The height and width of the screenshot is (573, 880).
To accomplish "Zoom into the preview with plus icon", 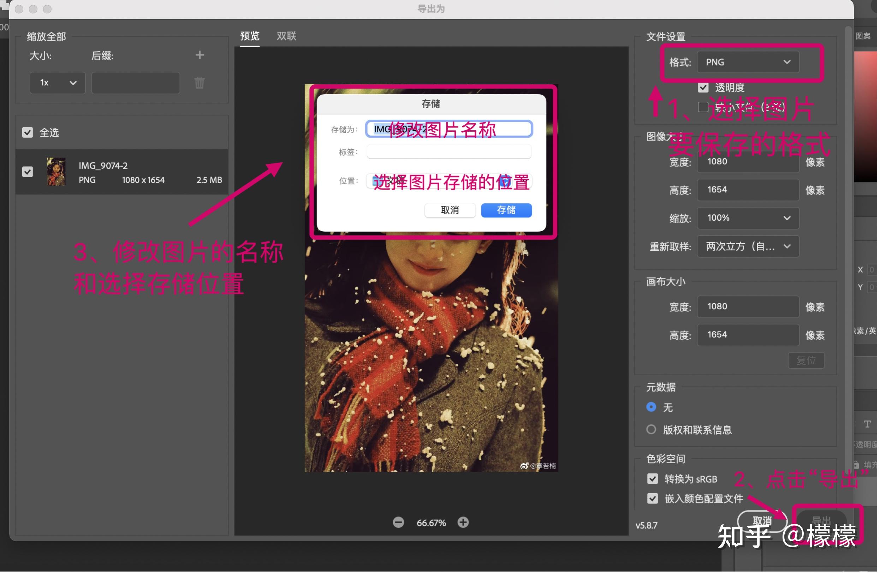I will tap(463, 523).
